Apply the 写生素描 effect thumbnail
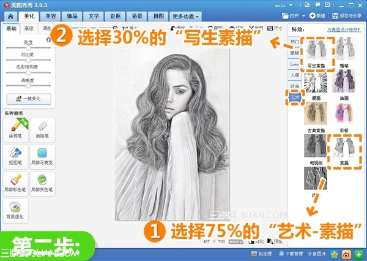Image resolution: width=367 pixels, height=261 pixels. click(316, 50)
